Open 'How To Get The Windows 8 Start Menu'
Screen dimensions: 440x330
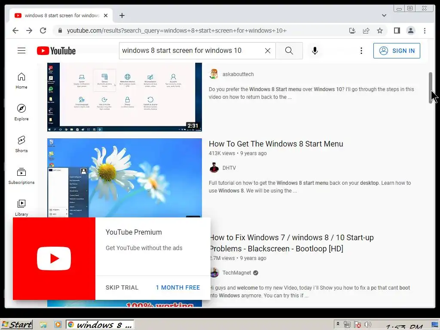point(276,144)
